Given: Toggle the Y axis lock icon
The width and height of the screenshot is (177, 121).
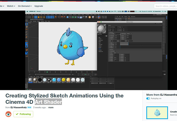Looking at the screenshot, I should [50, 17].
